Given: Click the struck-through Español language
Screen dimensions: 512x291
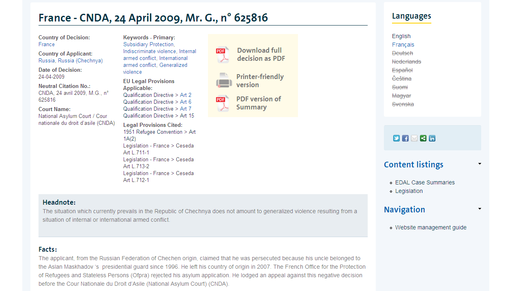Looking at the screenshot, I should pyautogui.click(x=402, y=70).
